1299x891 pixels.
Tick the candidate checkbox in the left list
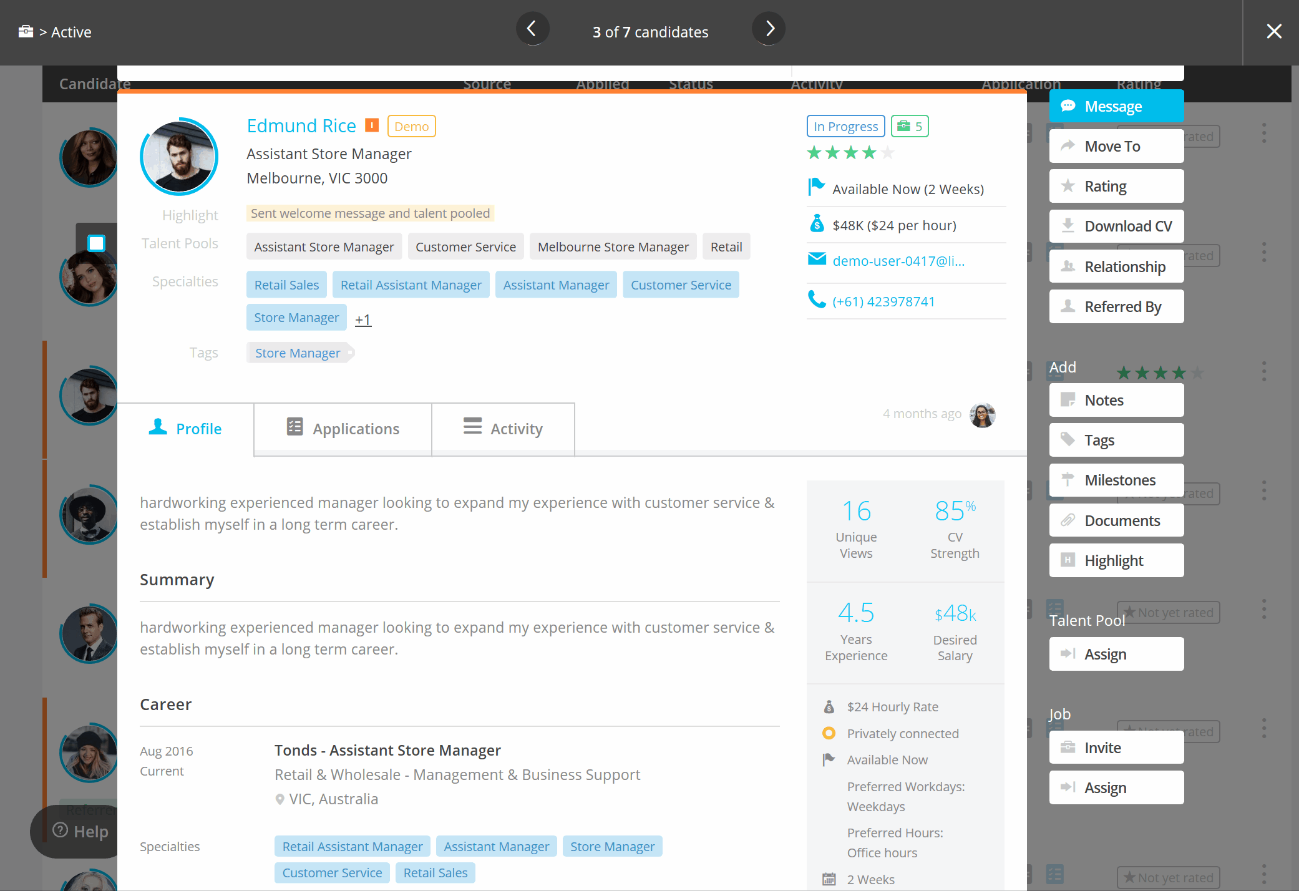click(x=96, y=243)
